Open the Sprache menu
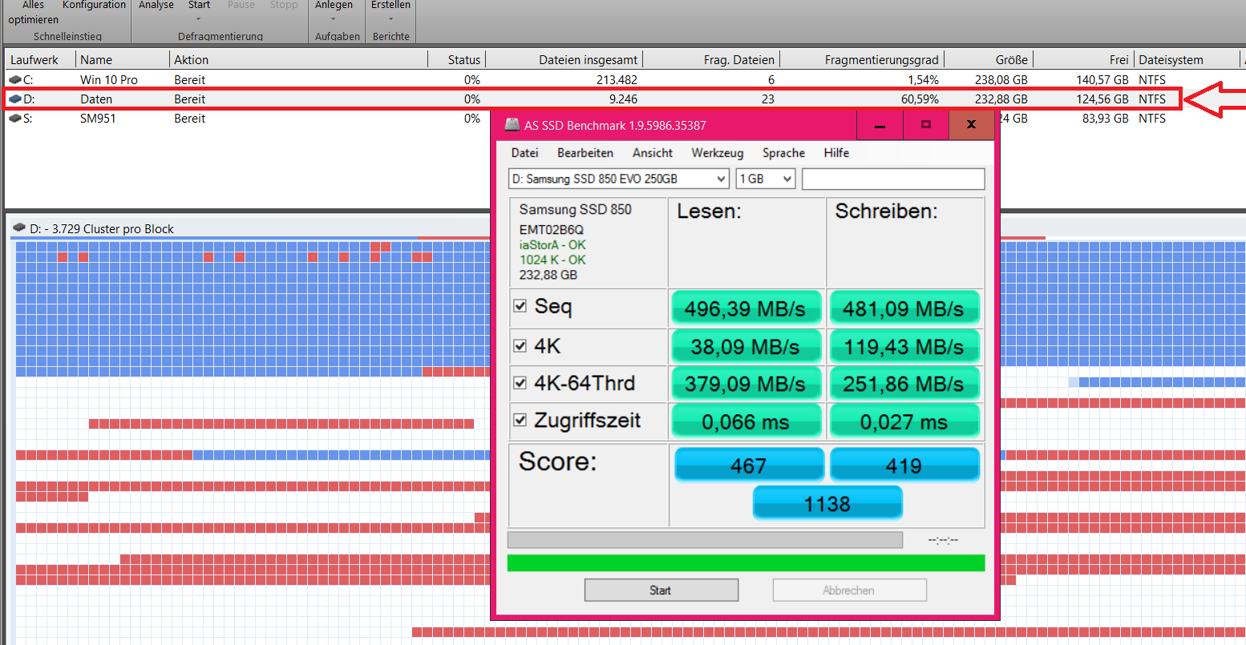The height and width of the screenshot is (645, 1246). click(783, 152)
